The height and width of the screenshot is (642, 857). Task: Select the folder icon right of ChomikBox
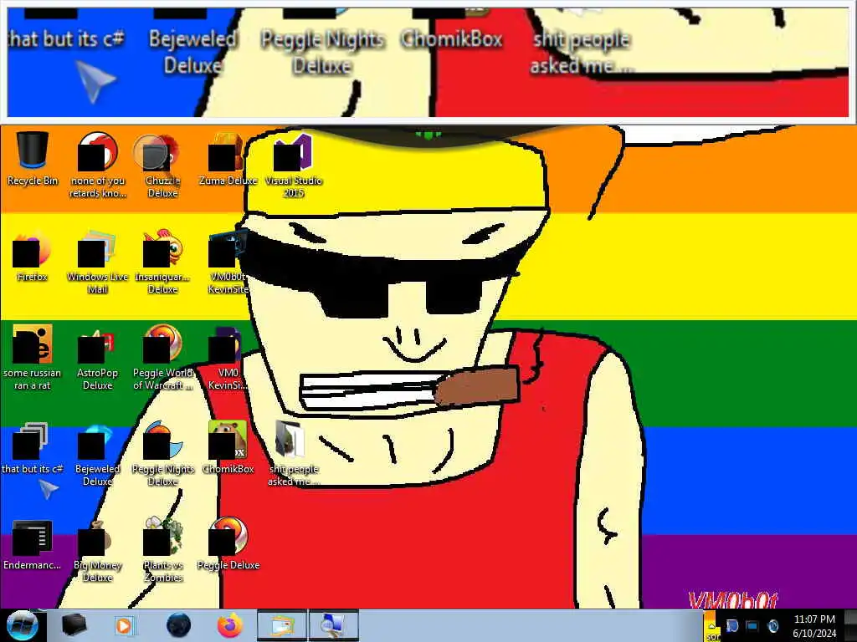pos(294,453)
